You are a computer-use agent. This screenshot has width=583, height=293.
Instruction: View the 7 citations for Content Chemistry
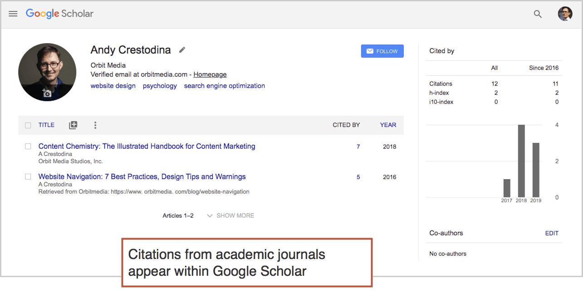pos(358,147)
